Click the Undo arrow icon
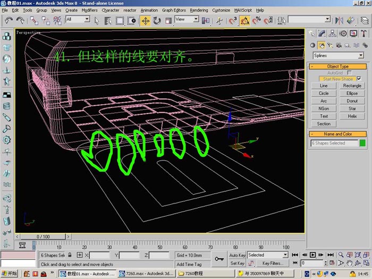Image resolution: width=372 pixels, height=279 pixels. [9, 21]
